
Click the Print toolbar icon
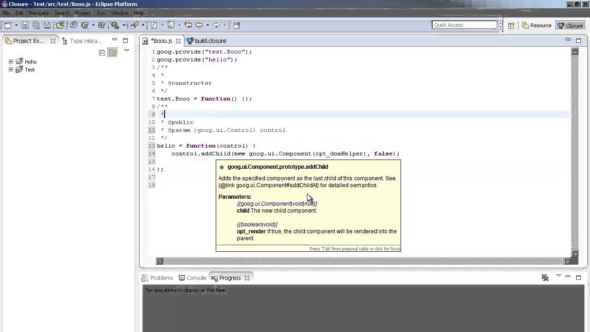click(47, 25)
